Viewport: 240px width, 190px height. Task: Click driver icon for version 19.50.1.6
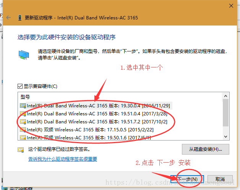tap(23, 137)
